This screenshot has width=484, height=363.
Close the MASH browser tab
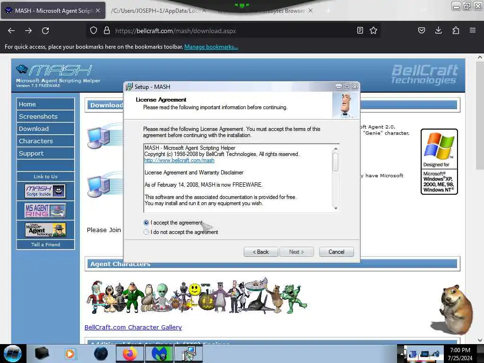tap(98, 10)
